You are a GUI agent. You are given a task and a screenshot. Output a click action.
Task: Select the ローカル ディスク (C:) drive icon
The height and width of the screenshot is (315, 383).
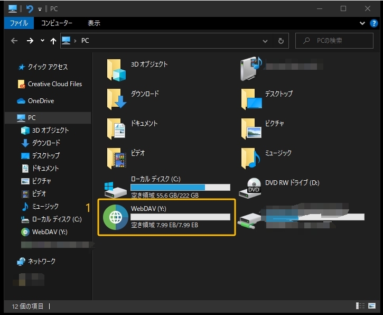tap(115, 190)
